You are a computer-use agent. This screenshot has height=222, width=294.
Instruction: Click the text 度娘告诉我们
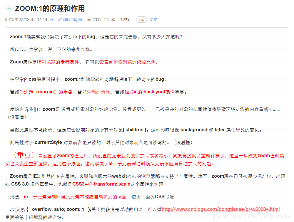click(x=24, y=109)
